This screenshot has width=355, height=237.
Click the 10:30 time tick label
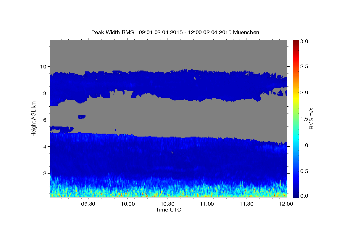click(167, 204)
